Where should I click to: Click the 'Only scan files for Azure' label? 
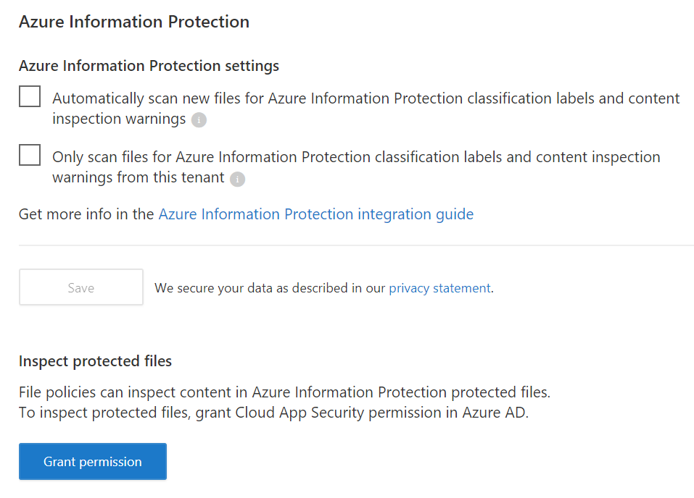point(355,157)
